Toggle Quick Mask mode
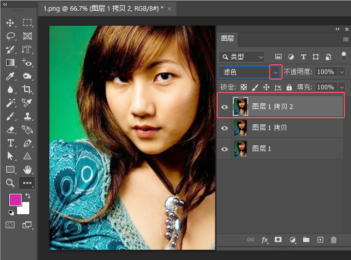The width and height of the screenshot is (351, 260). coord(10,225)
